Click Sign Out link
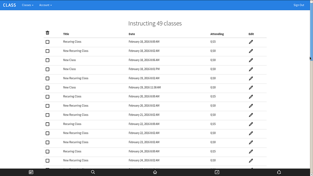This screenshot has height=176, width=313. point(299,5)
